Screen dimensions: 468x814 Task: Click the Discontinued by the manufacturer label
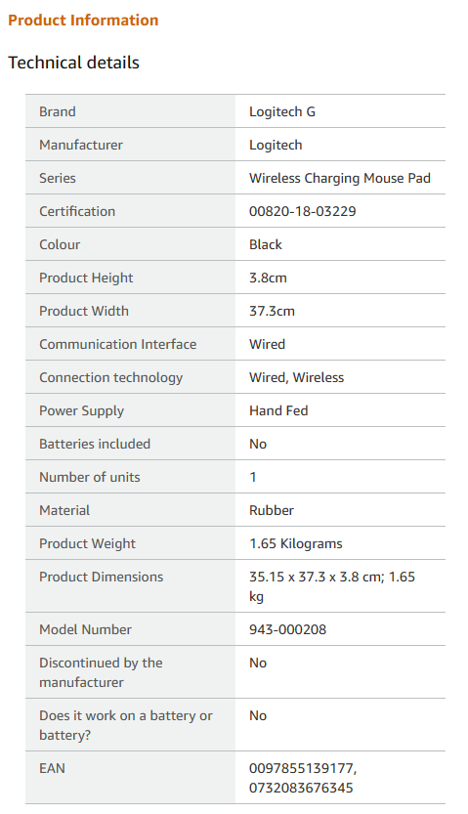point(102,672)
